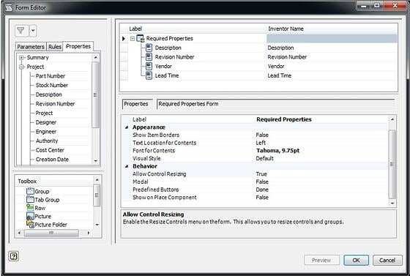
Task: Click Toolbox horizontal scroll right arrow
Action: pos(89,233)
